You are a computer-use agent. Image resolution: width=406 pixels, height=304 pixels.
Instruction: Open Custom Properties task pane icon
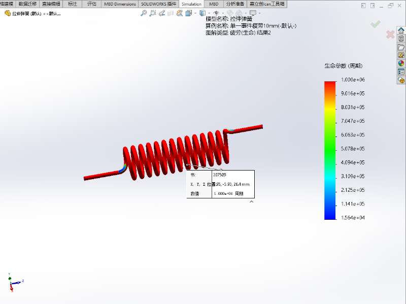coord(401,72)
